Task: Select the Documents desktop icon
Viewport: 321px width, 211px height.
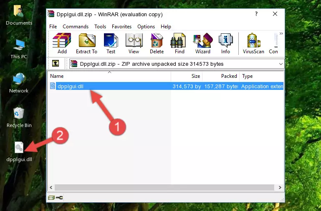Action: (x=19, y=15)
